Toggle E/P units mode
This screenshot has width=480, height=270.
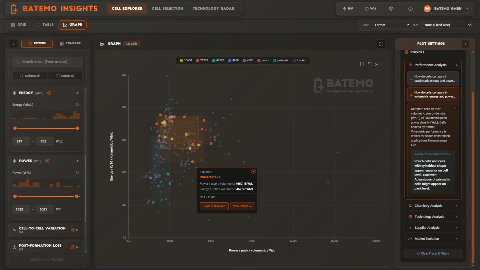point(348,8)
